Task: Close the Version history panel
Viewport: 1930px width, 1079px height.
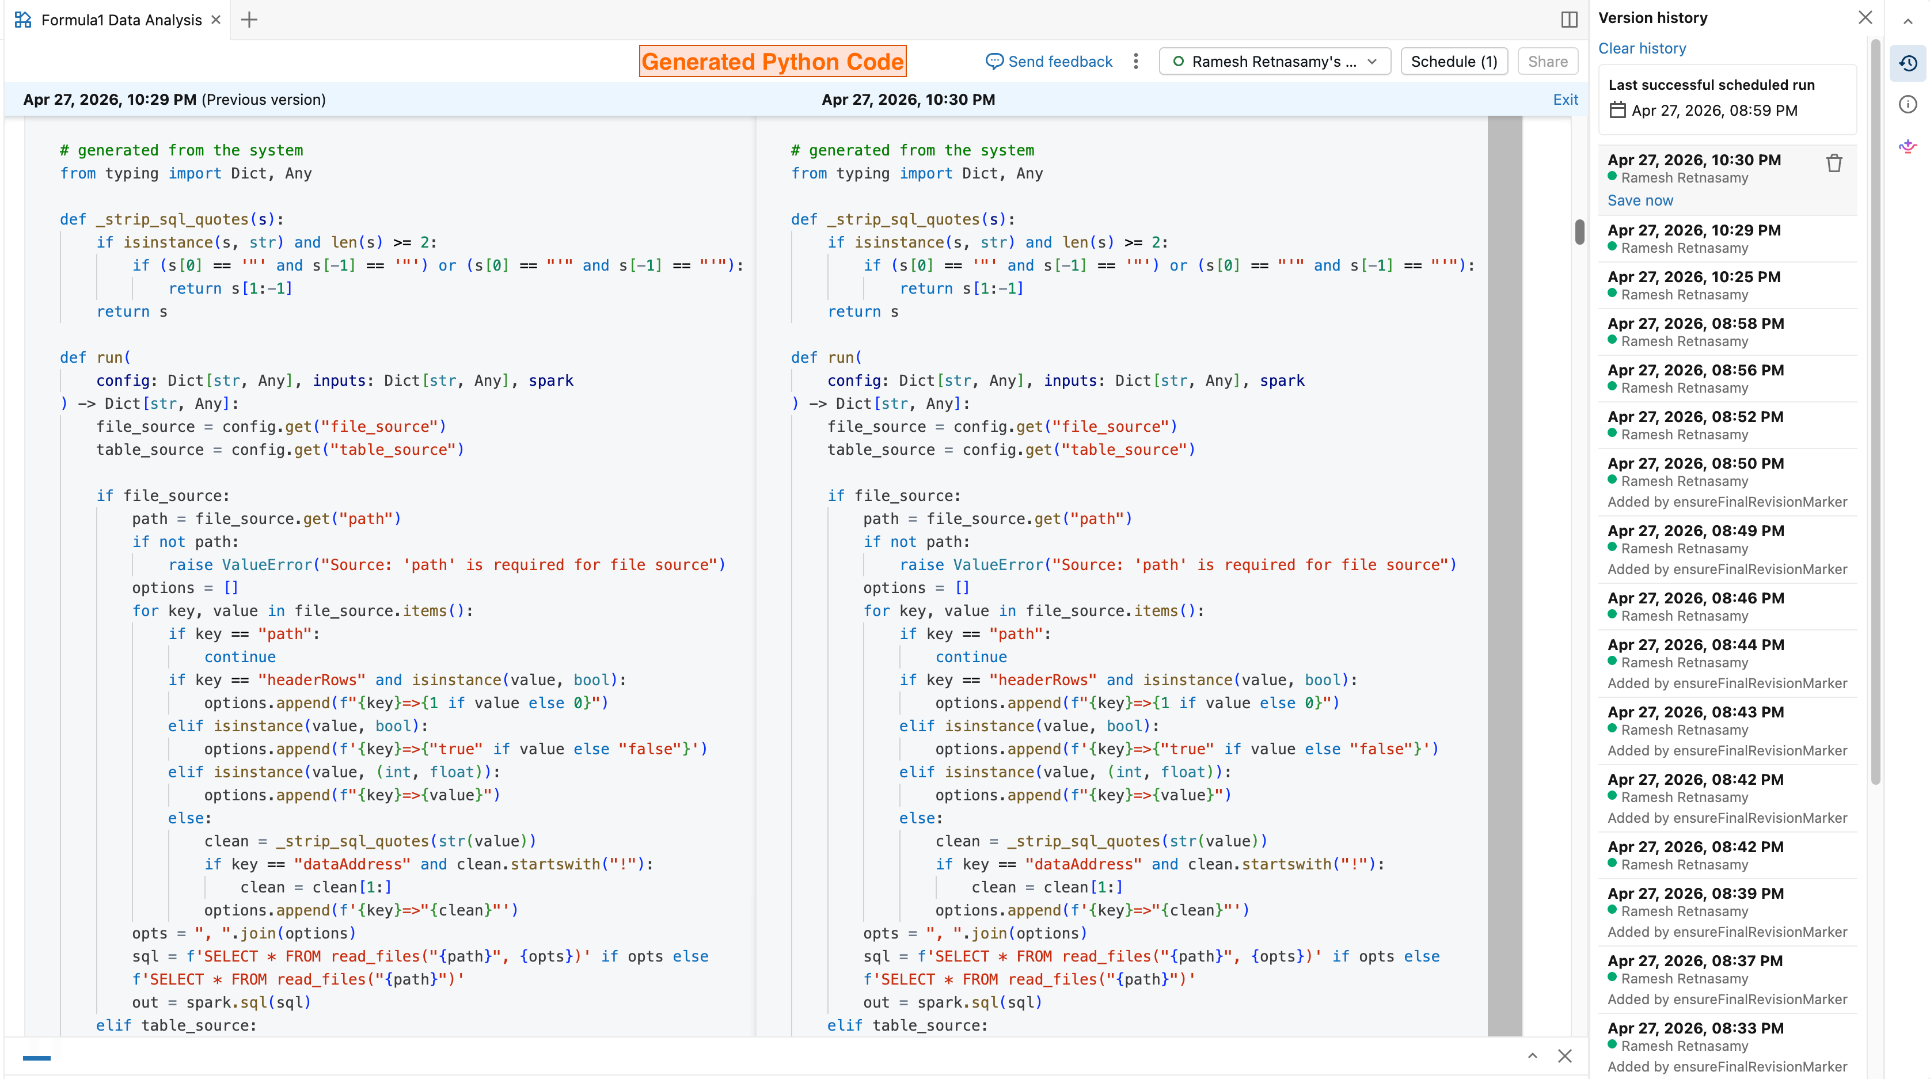Action: click(1865, 17)
